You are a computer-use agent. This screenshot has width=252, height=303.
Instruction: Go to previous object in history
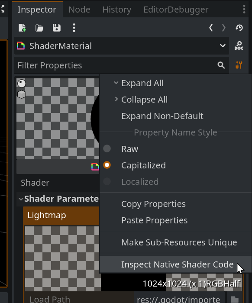(211, 28)
